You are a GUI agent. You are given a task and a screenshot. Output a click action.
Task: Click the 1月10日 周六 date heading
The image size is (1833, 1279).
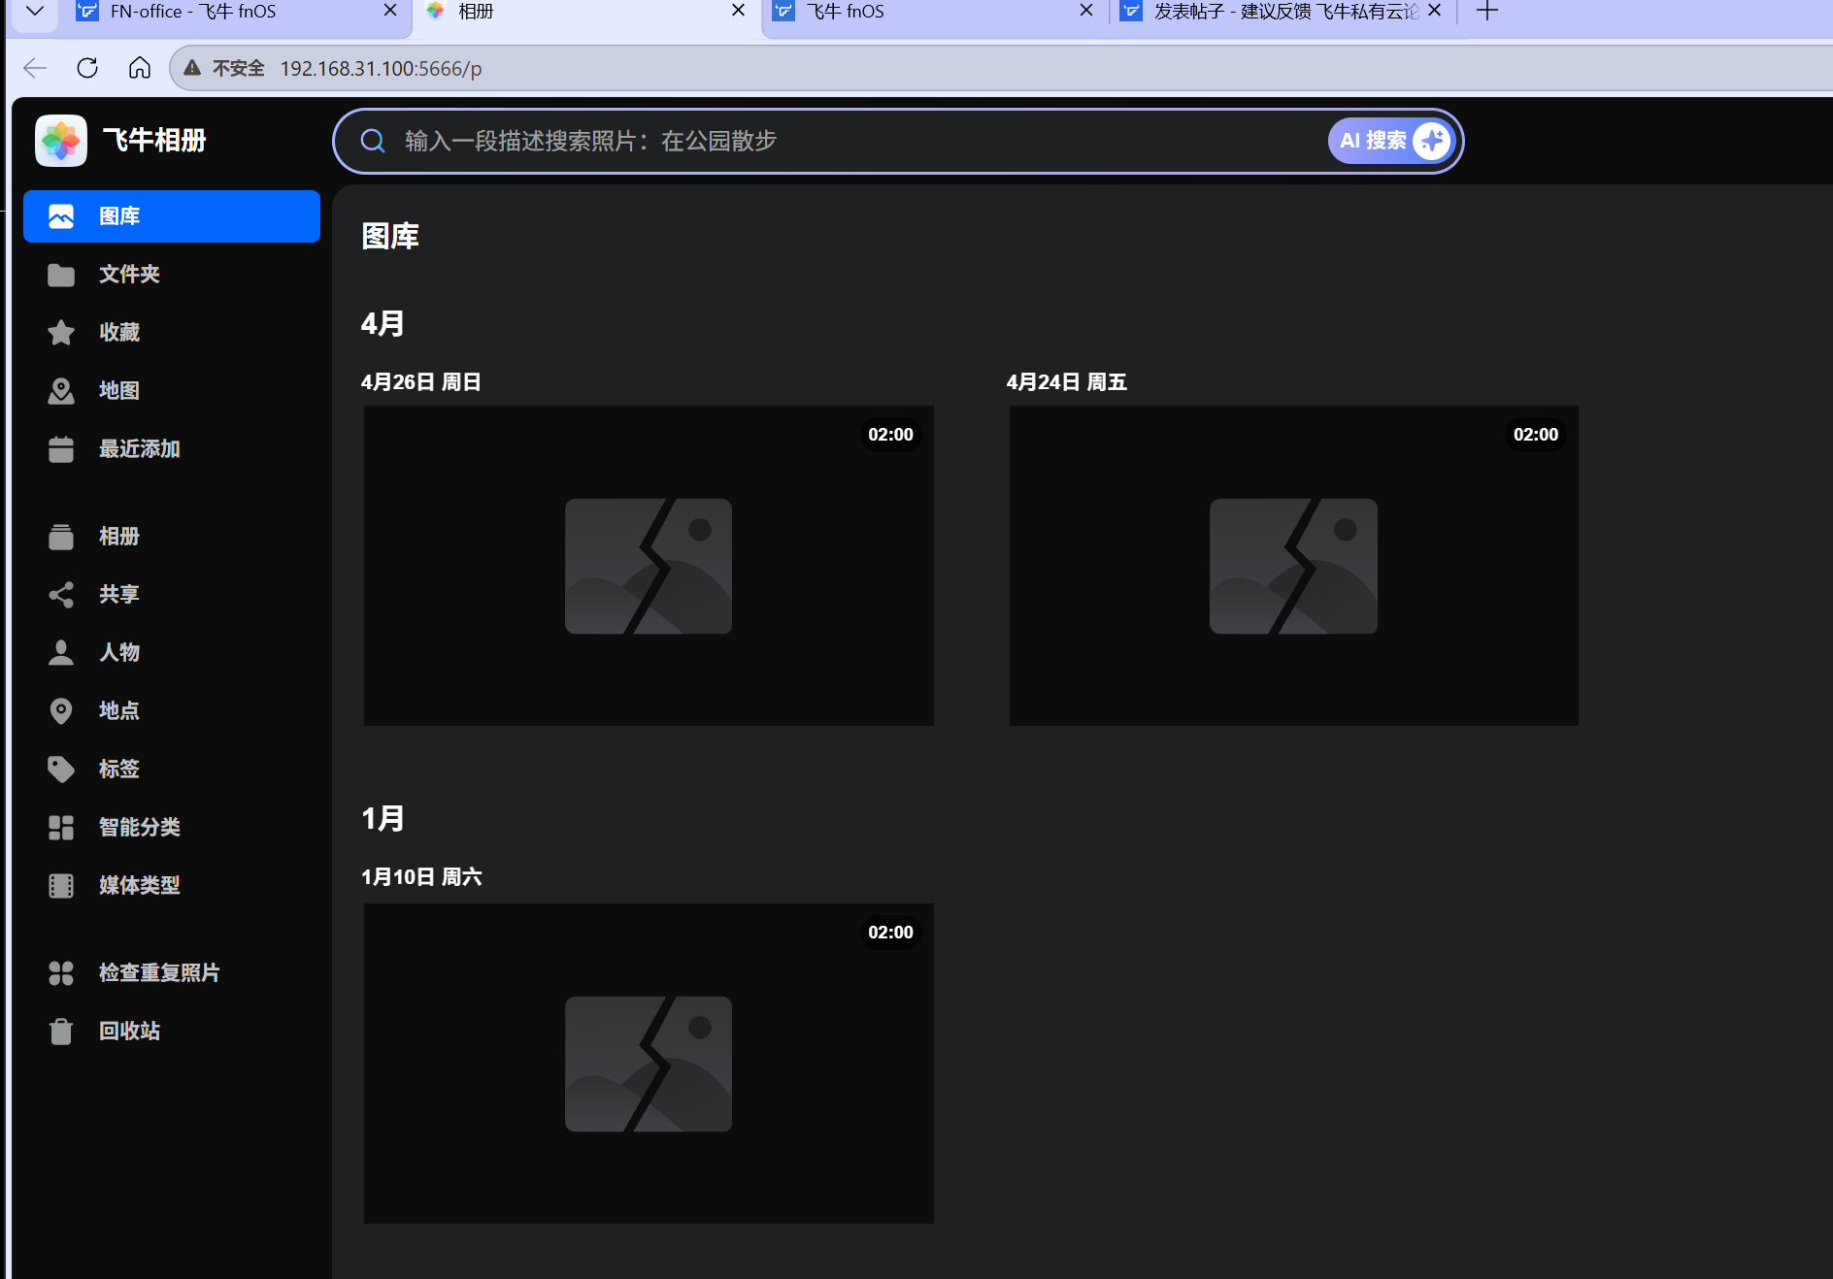pos(421,877)
